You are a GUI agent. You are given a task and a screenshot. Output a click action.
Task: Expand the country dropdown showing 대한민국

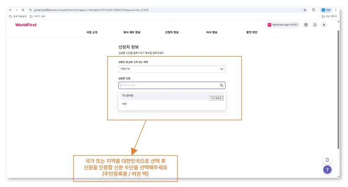coord(172,69)
